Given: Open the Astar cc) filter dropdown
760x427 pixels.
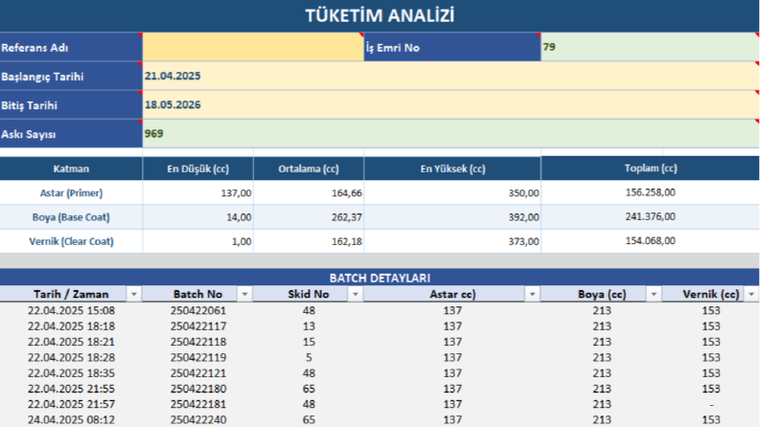Looking at the screenshot, I should pyautogui.click(x=532, y=294).
